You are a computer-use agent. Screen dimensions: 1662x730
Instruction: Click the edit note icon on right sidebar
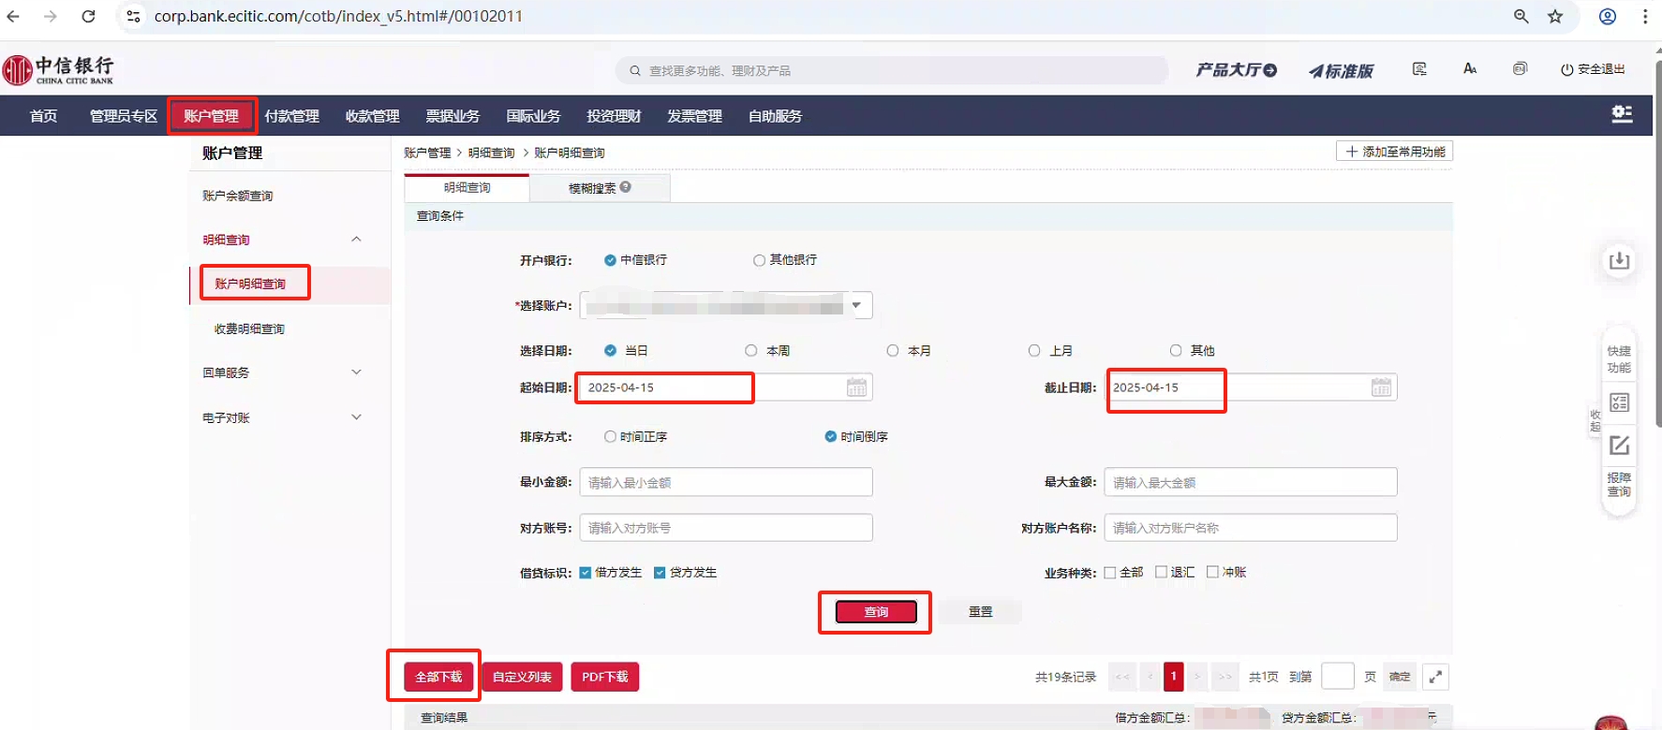(x=1619, y=445)
